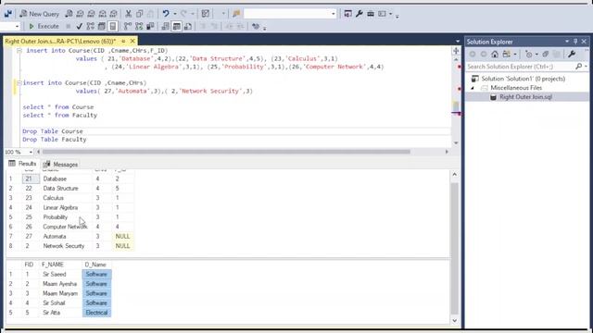This screenshot has width=593, height=333.
Task: Open the document tab list dropdown
Action: tap(457, 41)
